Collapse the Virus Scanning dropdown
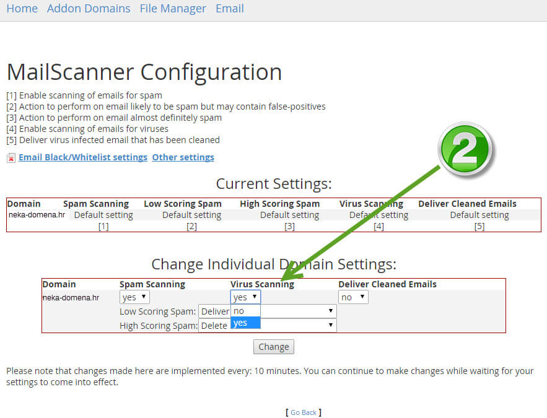Screen dimensions: 547x418 pyautogui.click(x=245, y=297)
